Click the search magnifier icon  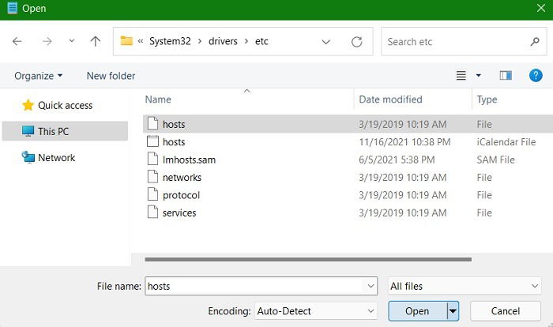tap(535, 41)
